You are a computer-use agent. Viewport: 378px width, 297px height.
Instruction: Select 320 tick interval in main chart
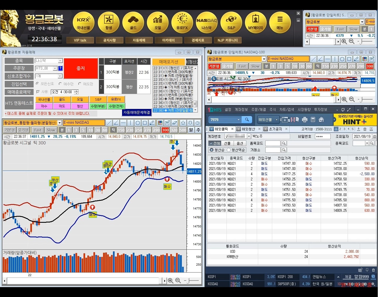coord(174,130)
